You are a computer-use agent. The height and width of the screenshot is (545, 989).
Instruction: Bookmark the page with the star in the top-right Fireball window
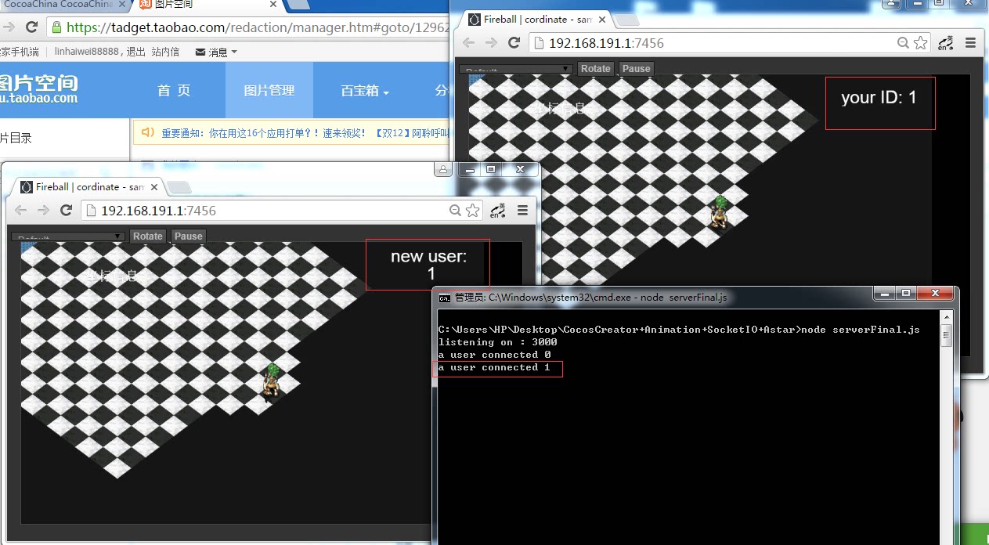[x=920, y=43]
